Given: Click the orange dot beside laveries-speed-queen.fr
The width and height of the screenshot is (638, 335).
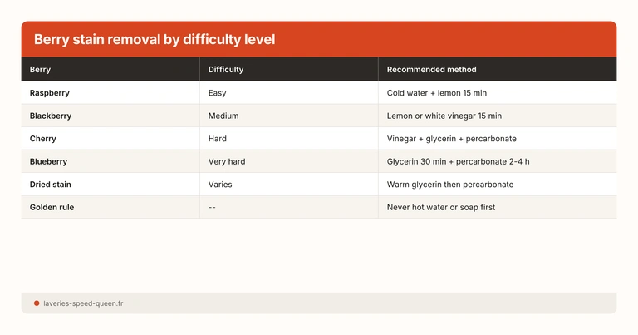Looking at the screenshot, I should (37, 303).
